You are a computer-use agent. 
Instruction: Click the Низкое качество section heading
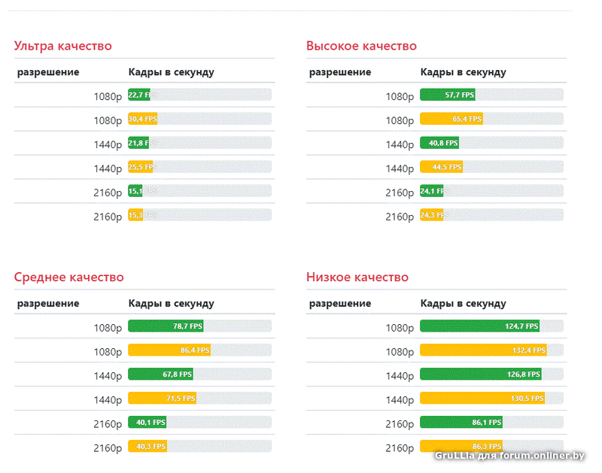[x=357, y=277]
